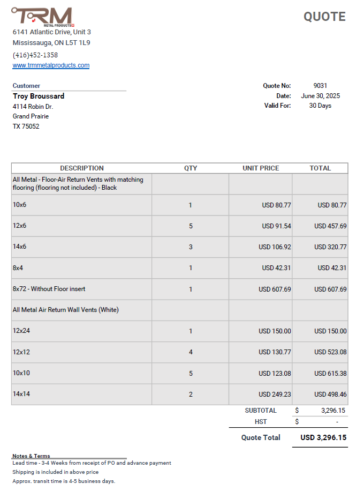The width and height of the screenshot is (364, 491).
Task: Click the QTY column header
Action: (x=191, y=168)
